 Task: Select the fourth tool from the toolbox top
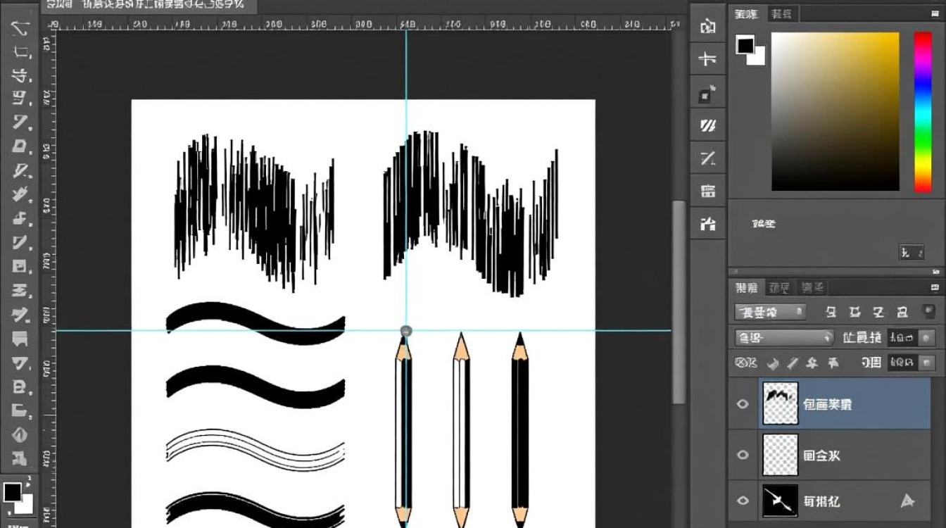[x=20, y=99]
